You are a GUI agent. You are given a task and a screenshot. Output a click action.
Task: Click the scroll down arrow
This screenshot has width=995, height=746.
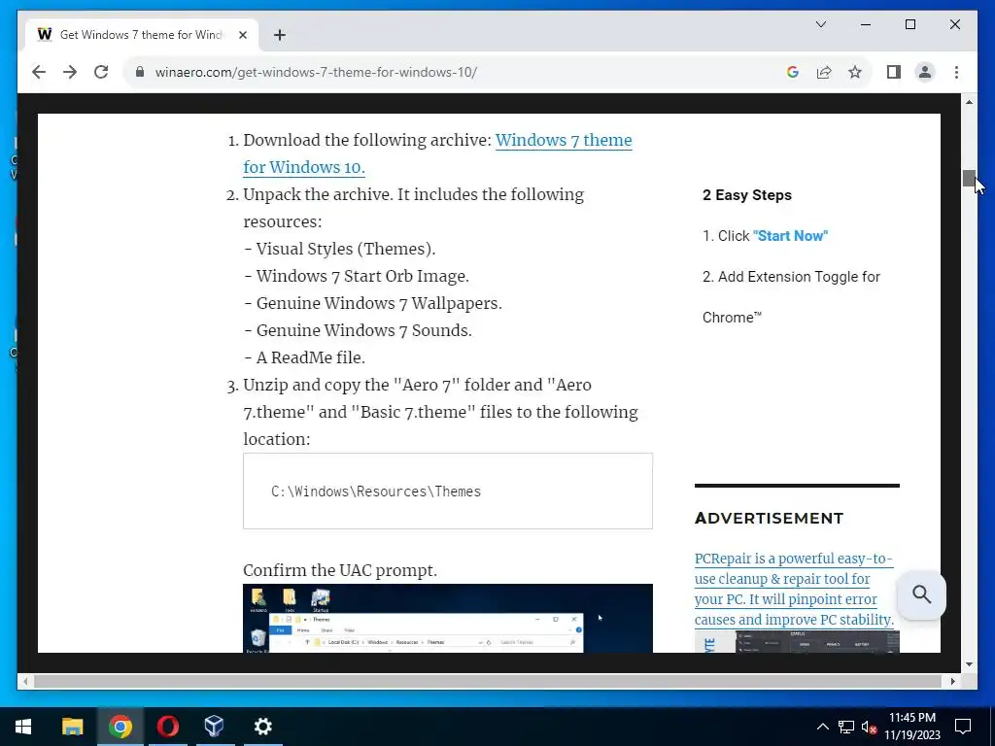tap(969, 664)
